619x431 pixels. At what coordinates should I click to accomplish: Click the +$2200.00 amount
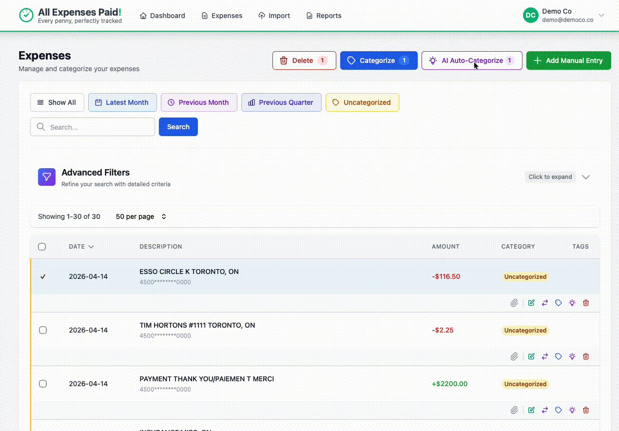coord(449,384)
